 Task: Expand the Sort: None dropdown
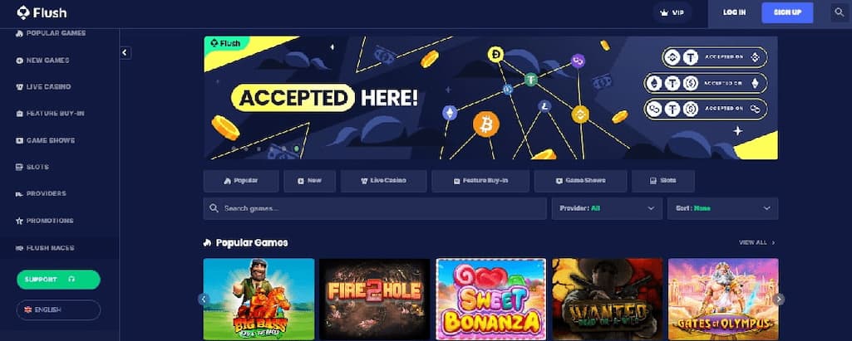pos(722,208)
